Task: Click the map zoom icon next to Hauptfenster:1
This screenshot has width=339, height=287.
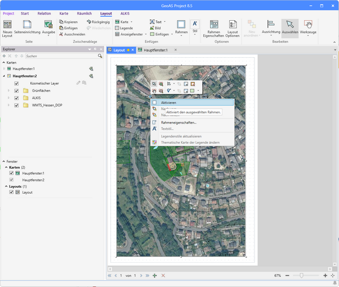Action: coord(91,69)
